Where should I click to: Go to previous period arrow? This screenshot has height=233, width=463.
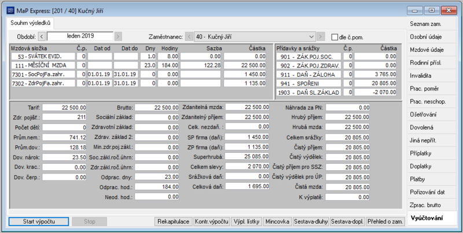click(42, 37)
